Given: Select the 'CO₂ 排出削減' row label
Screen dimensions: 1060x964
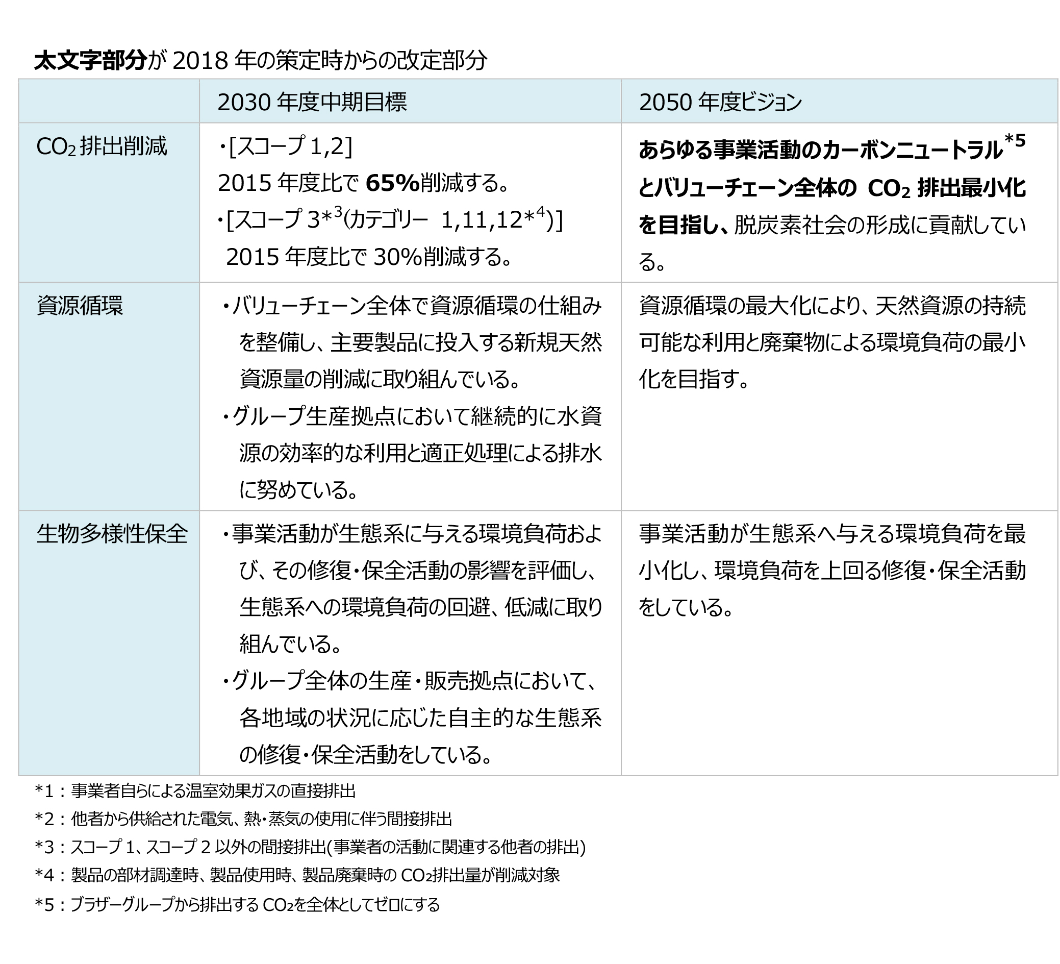Looking at the screenshot, I should click(102, 147).
